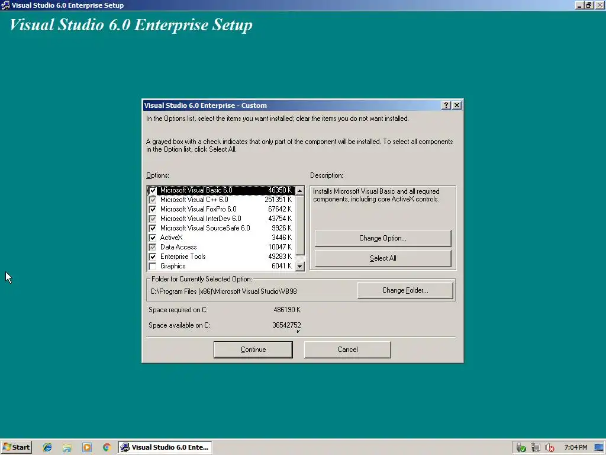Click the safely remove hardware tray icon
This screenshot has height=455, width=606.
click(521, 448)
